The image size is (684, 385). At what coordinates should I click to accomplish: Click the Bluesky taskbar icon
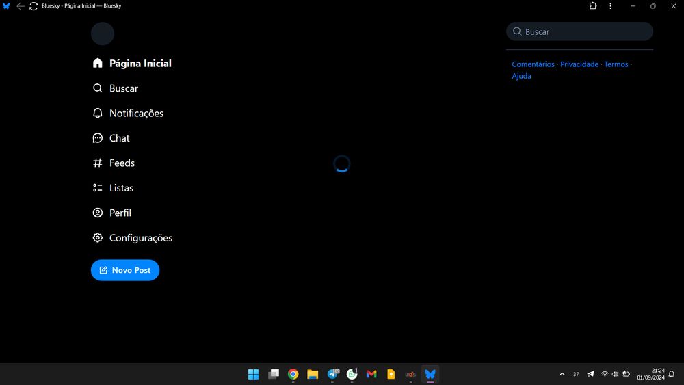click(x=430, y=374)
